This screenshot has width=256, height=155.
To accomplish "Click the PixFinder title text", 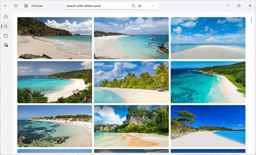I will coord(37,6).
